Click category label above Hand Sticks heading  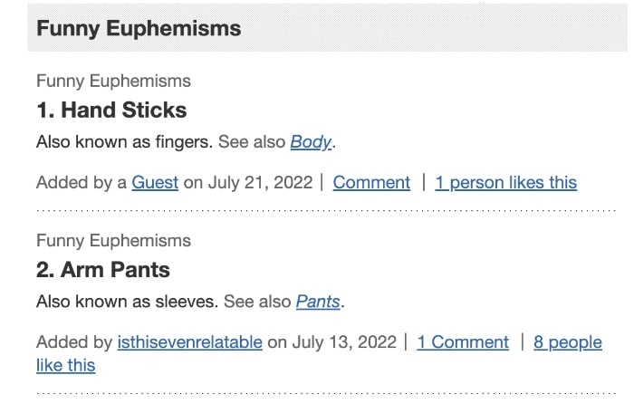pos(113,81)
